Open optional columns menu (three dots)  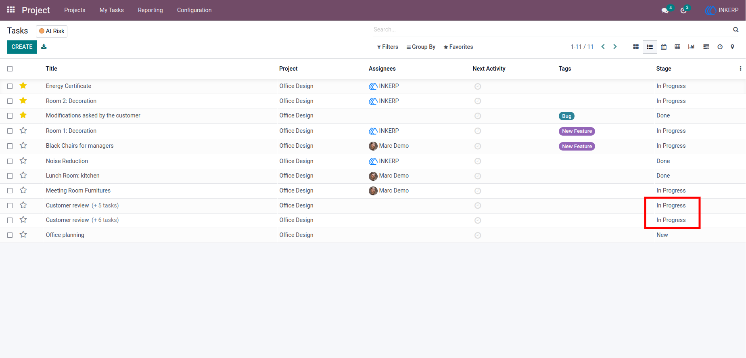click(x=740, y=69)
